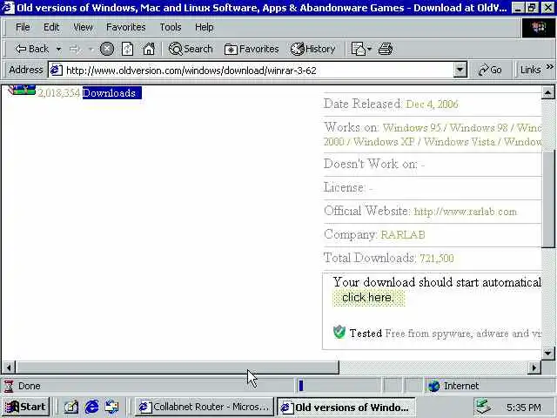
Task: Click the 'click here.' download link
Action: point(368,298)
